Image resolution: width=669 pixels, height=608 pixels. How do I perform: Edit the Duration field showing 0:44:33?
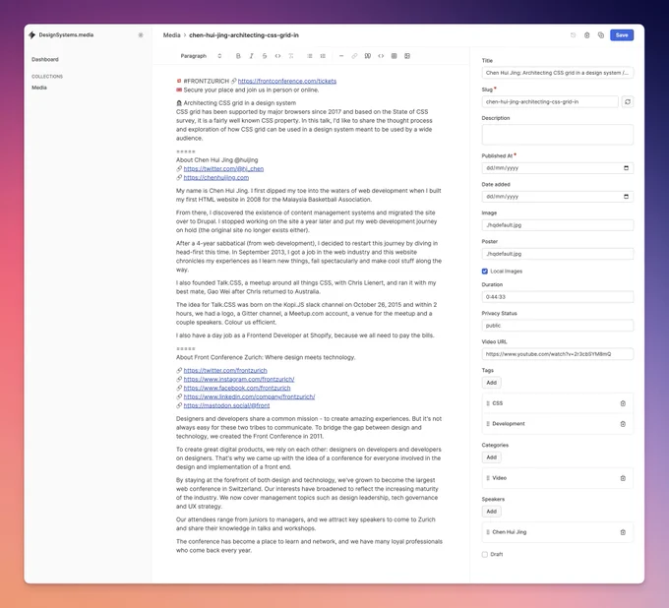tap(558, 296)
